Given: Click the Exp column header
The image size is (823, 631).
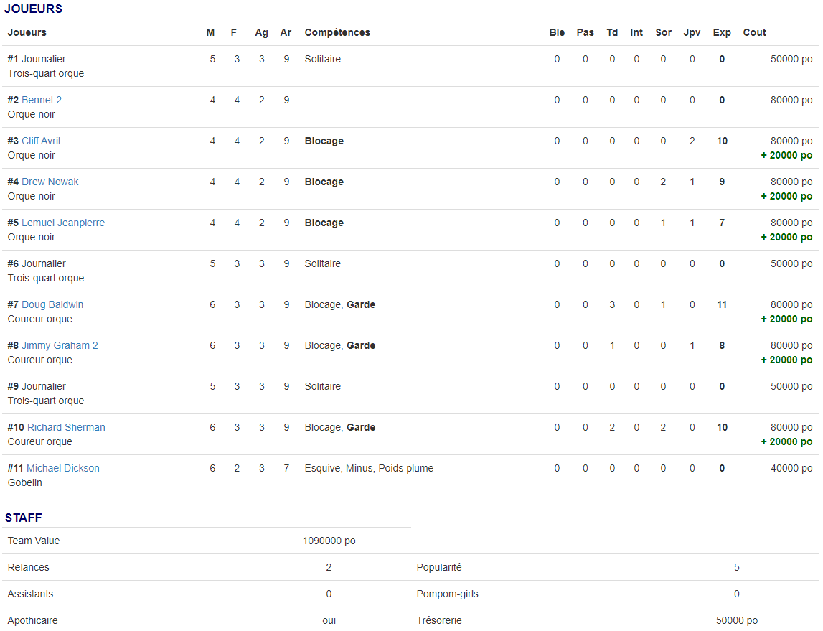Looking at the screenshot, I should coord(722,32).
